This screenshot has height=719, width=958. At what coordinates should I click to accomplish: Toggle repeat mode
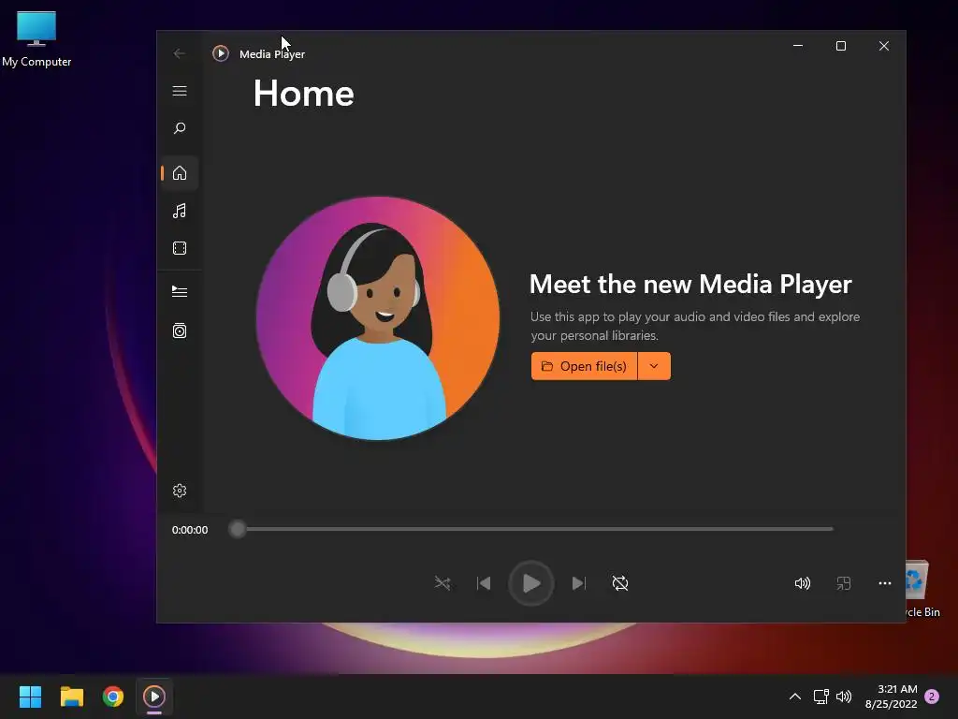[x=620, y=583]
